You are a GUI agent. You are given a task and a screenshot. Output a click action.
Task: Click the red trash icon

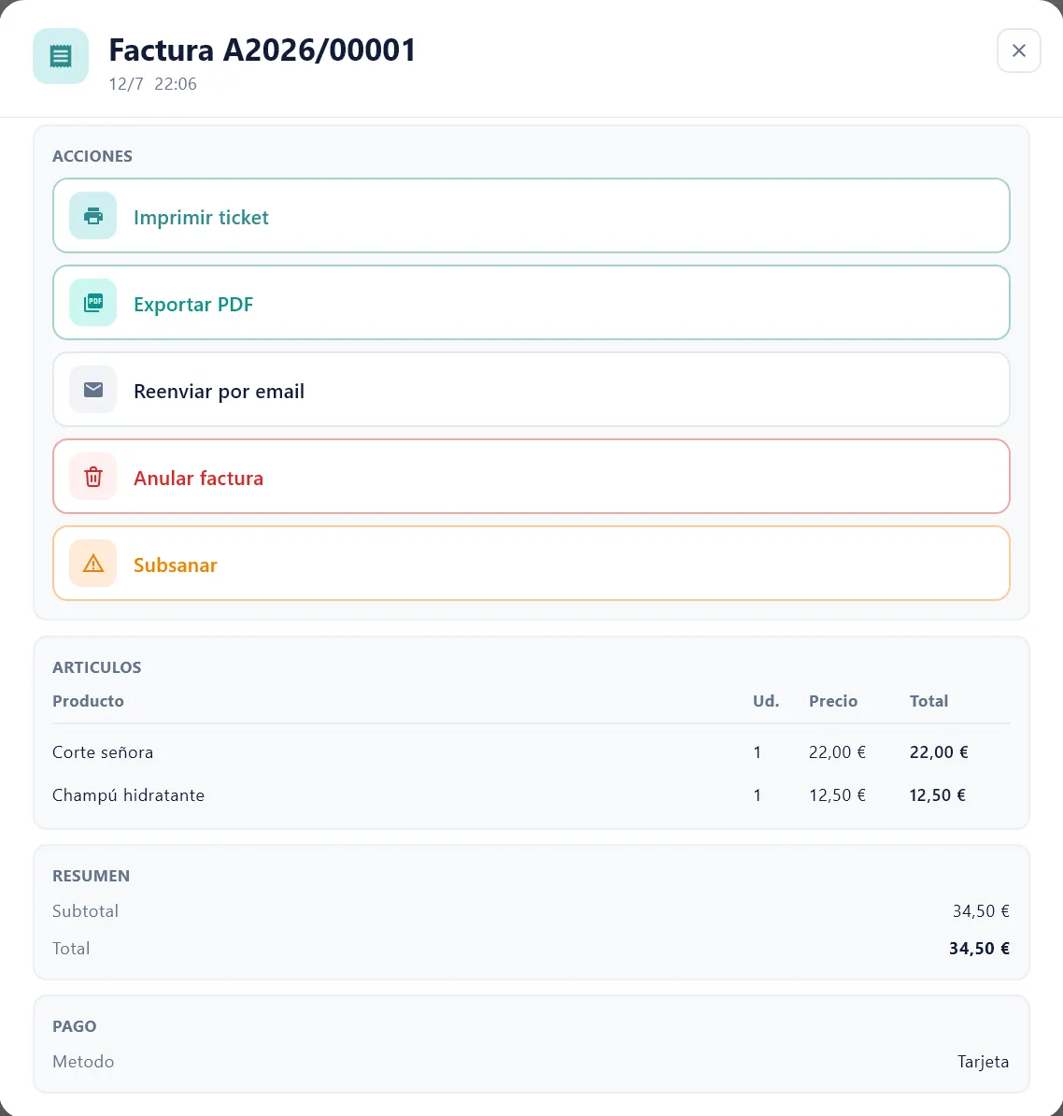tap(93, 476)
